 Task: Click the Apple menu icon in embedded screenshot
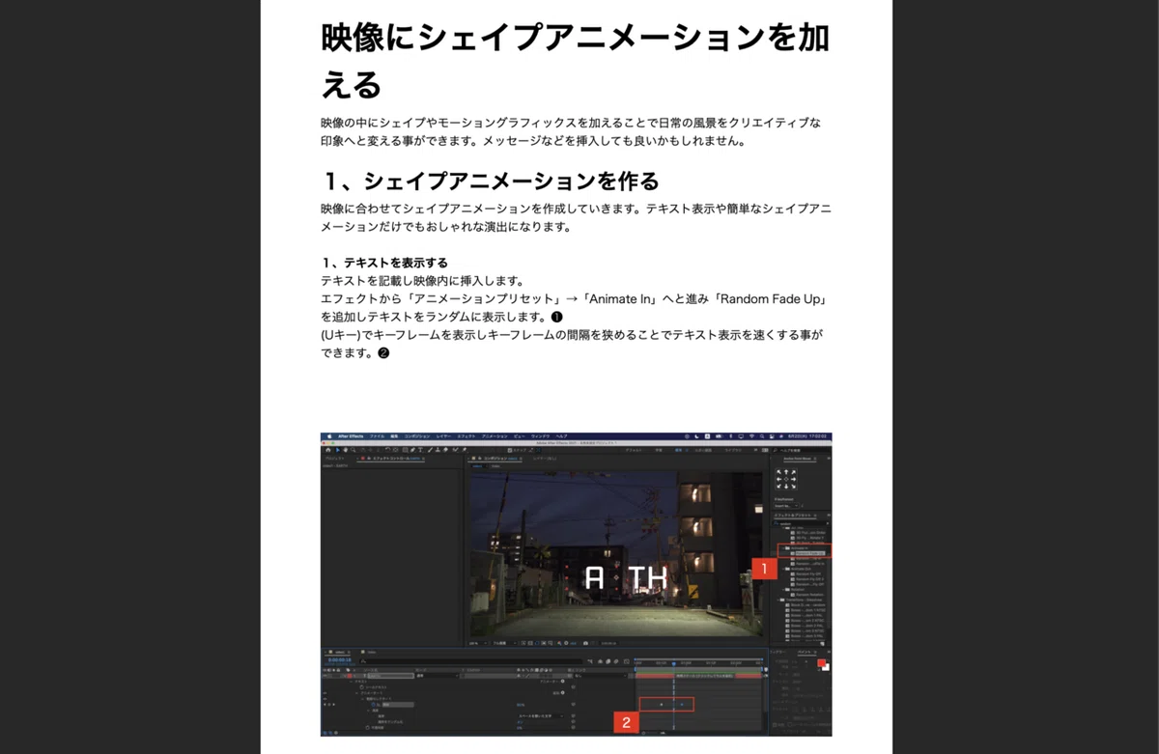pos(329,436)
